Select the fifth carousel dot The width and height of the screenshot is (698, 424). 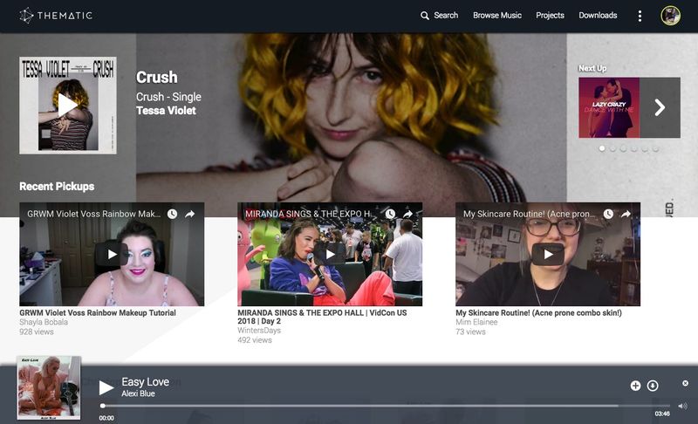[645, 148]
